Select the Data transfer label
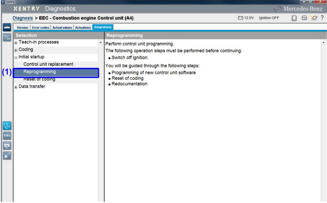The image size is (327, 203). pyautogui.click(x=32, y=86)
